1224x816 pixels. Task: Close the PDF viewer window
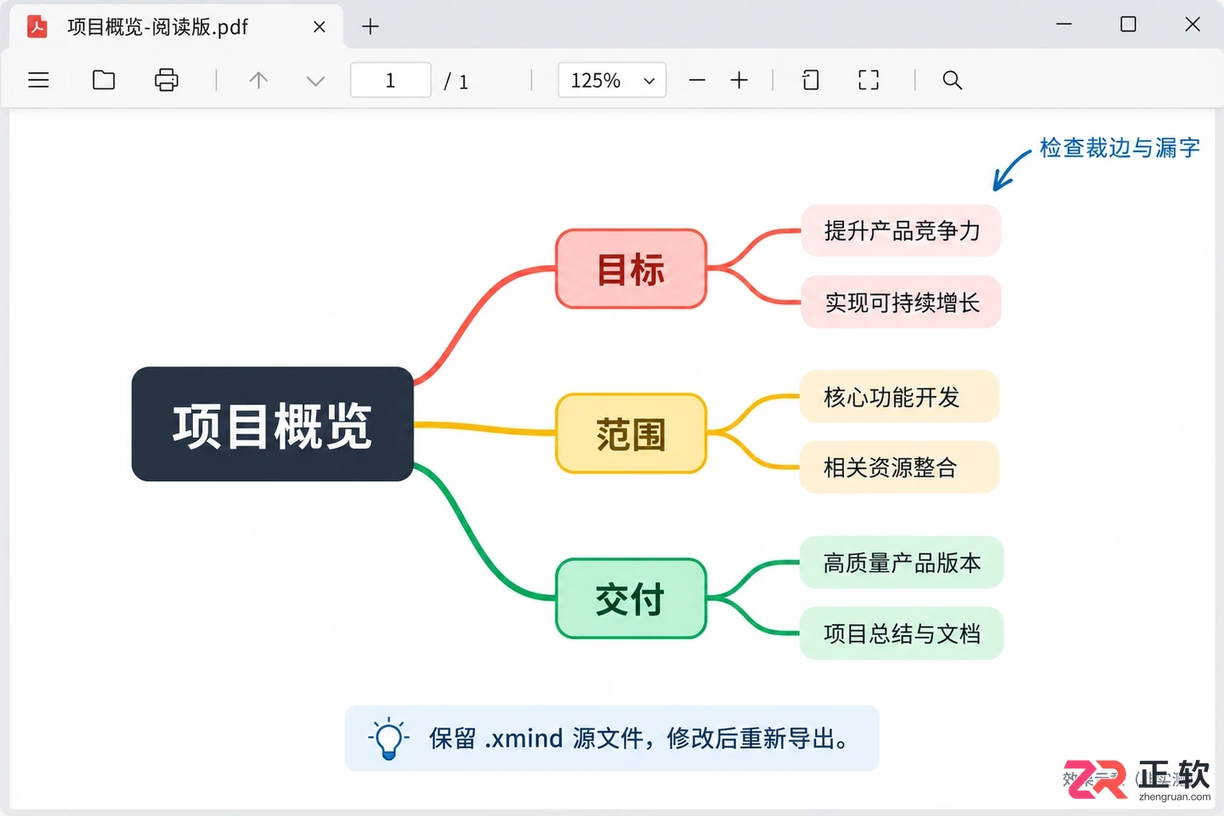pos(1193,25)
